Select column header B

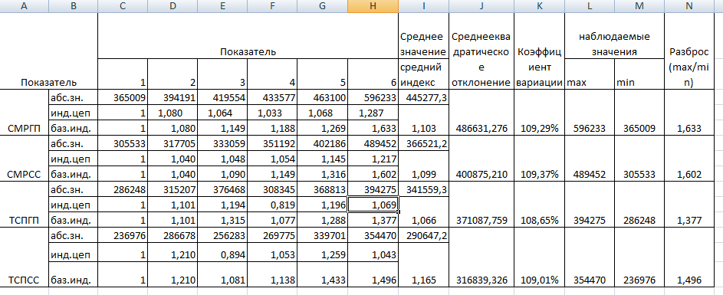(x=73, y=6)
